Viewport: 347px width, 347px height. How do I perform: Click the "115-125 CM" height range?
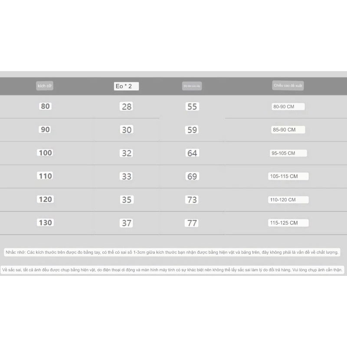point(288,223)
